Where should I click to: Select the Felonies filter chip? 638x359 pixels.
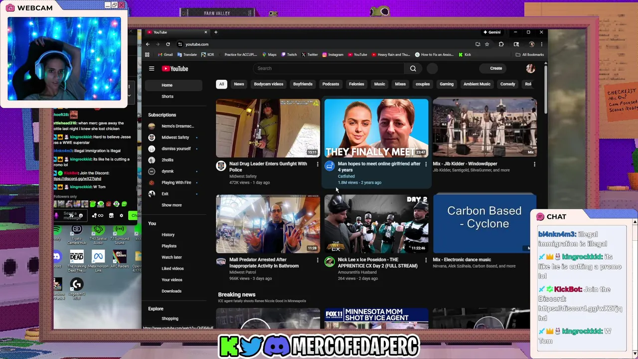356,84
